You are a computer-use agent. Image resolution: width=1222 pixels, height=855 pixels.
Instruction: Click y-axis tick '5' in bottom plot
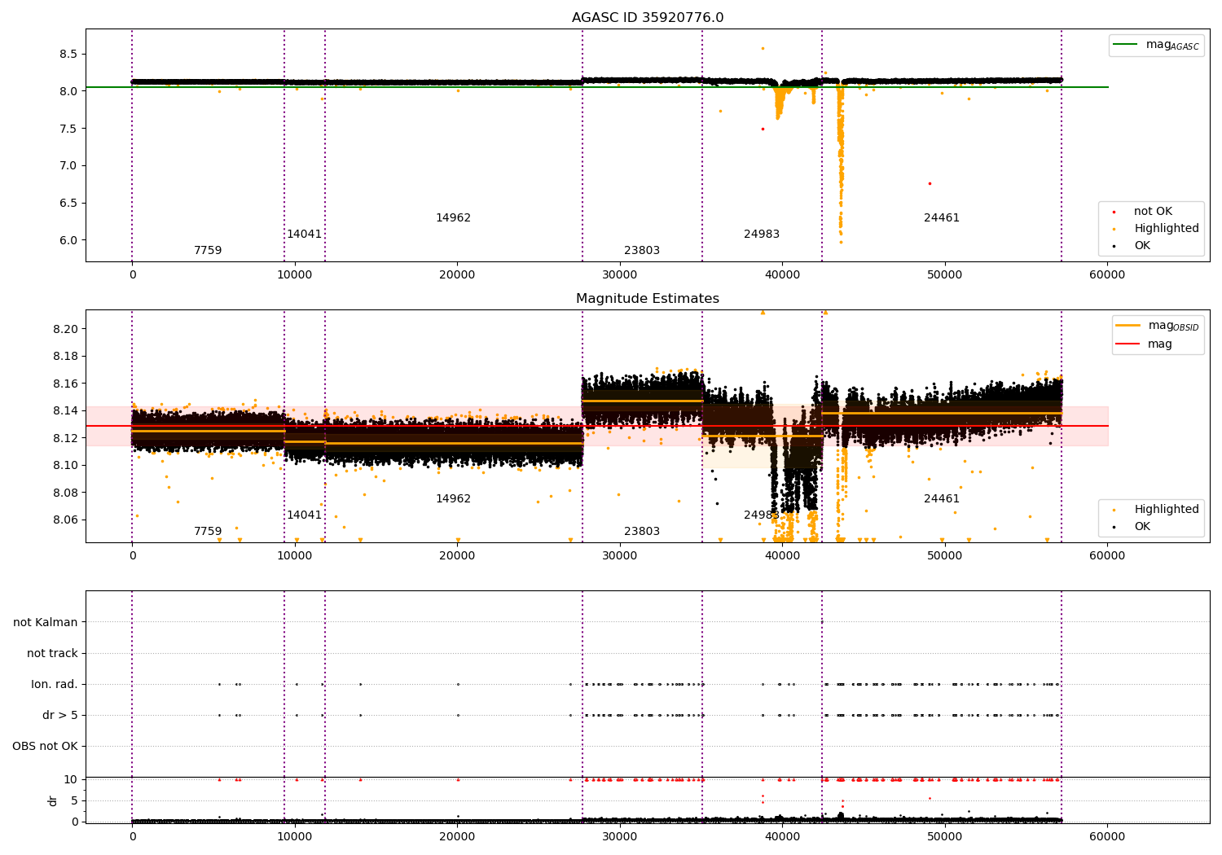[74, 801]
